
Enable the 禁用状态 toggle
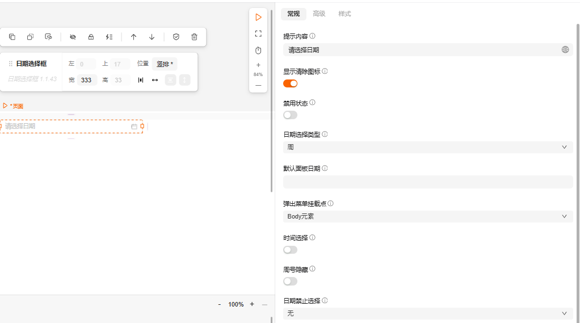(x=290, y=115)
